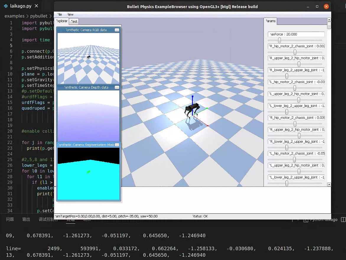Click the 'pybullet' breadcrumb in VS Code
Viewport: 346px width, 260px height.
(x=39, y=16)
